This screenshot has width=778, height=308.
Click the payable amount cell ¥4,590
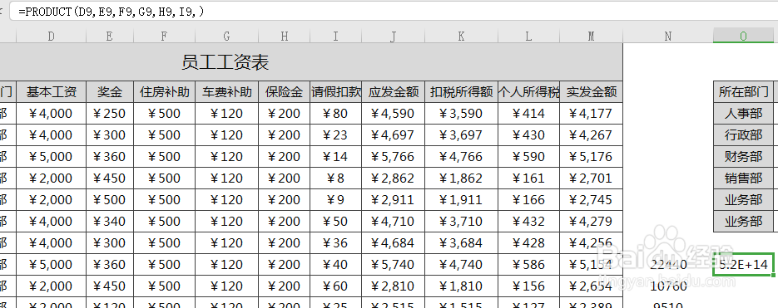point(394,114)
